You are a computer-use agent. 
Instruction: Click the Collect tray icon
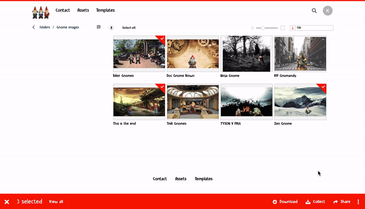click(308, 202)
